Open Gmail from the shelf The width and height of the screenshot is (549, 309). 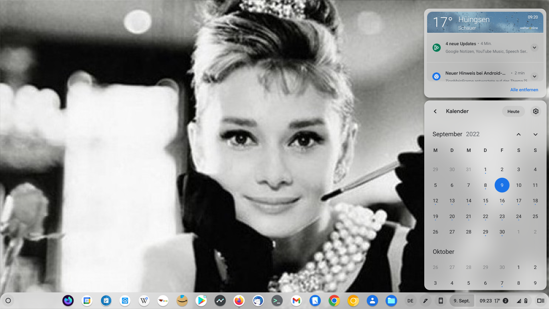296,301
